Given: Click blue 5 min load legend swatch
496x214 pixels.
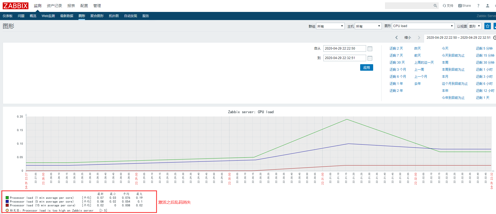Looking at the screenshot, I should tap(7, 202).
